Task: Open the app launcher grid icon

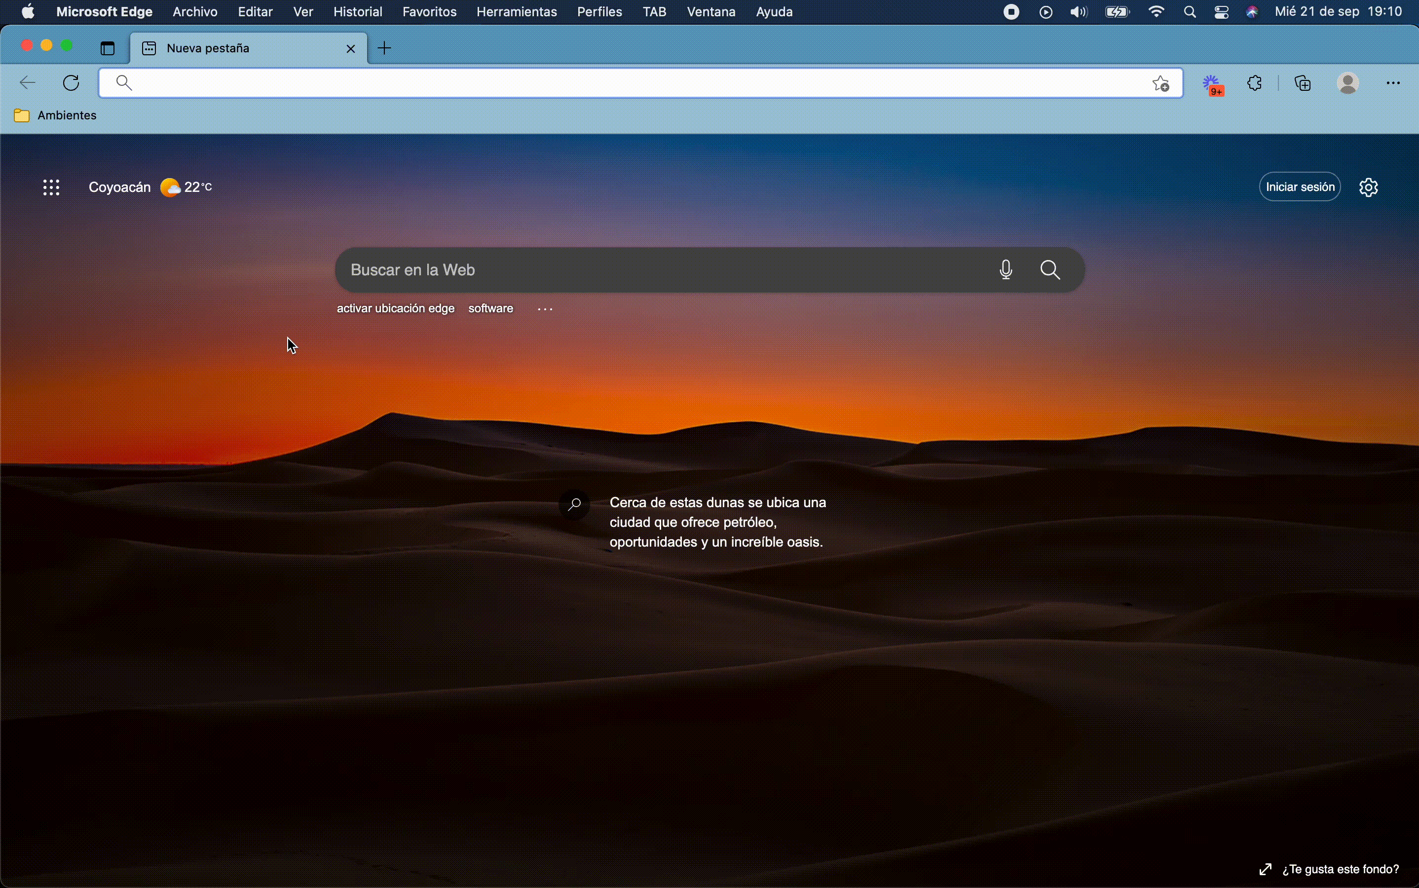Action: [x=52, y=188]
